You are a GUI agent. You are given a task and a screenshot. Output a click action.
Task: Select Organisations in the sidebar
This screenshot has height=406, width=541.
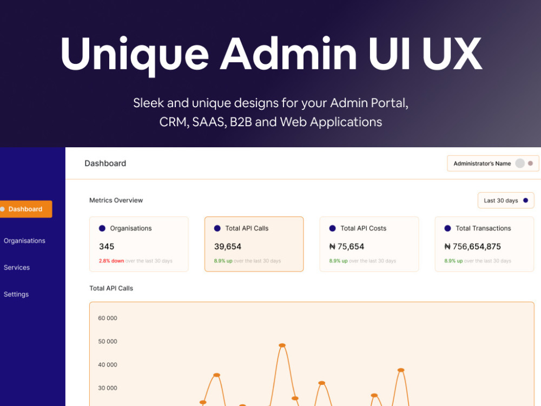pyautogui.click(x=24, y=240)
